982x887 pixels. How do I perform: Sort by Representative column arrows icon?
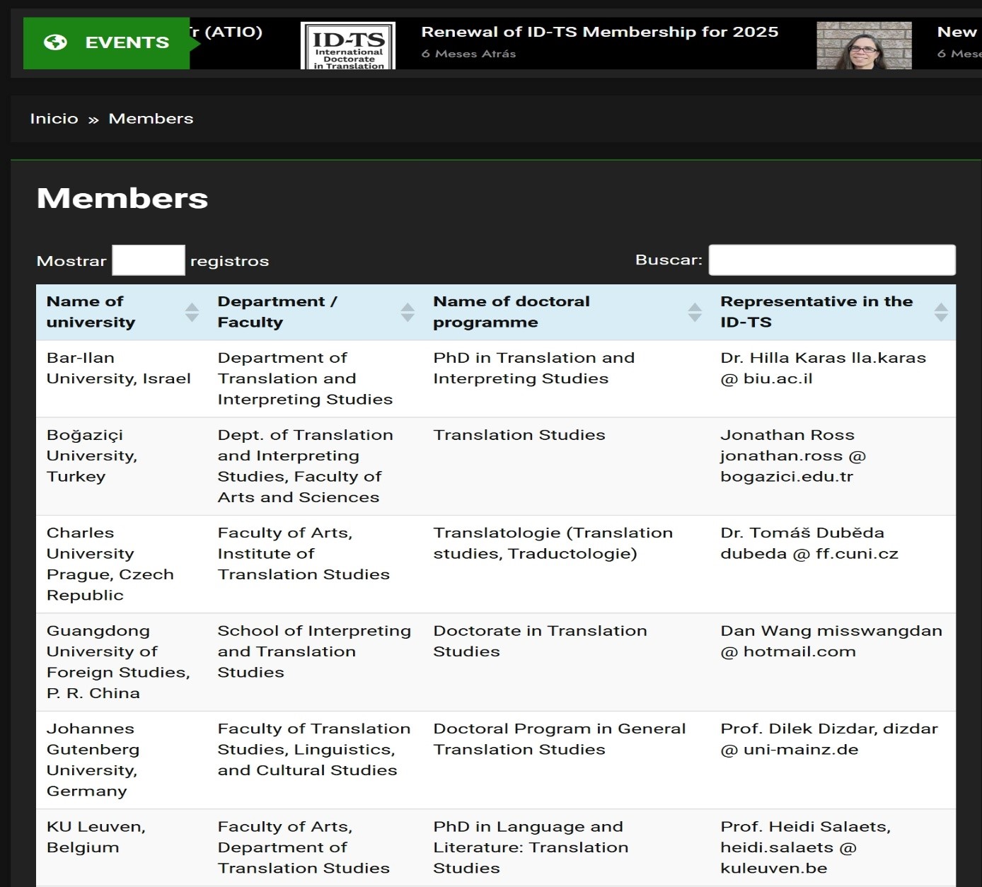[940, 312]
